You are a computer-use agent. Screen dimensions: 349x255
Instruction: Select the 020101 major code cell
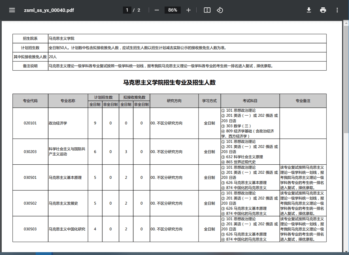tap(30, 123)
